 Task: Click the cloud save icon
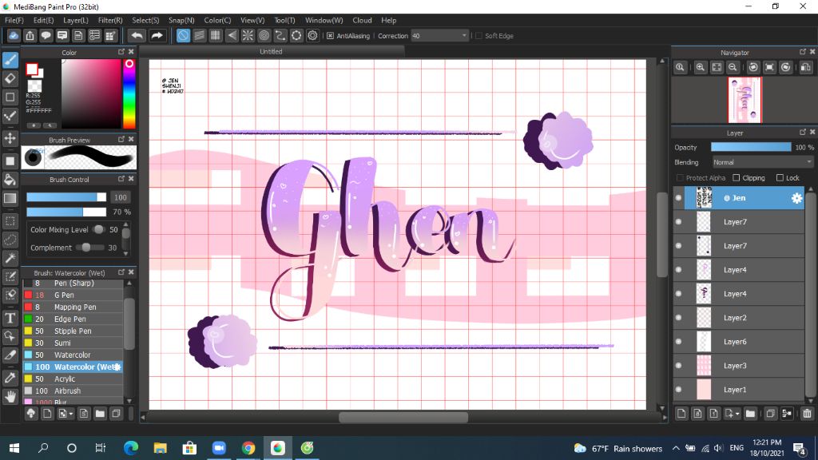point(14,35)
